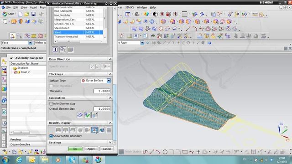Open the File menu
Screen dimensions: 292x164
(8, 7)
